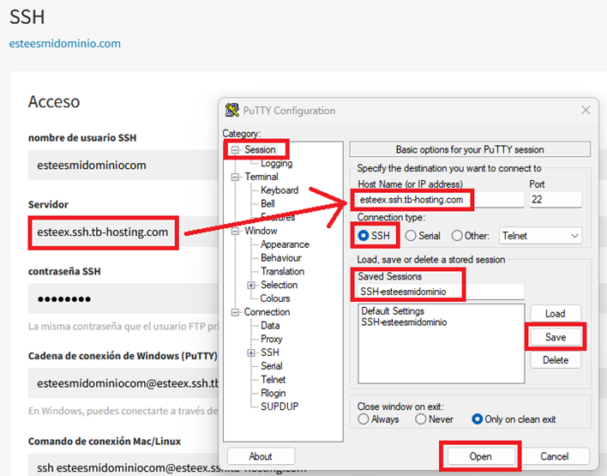The height and width of the screenshot is (476, 607).
Task: Set close window on exit to Never
Action: 421,419
